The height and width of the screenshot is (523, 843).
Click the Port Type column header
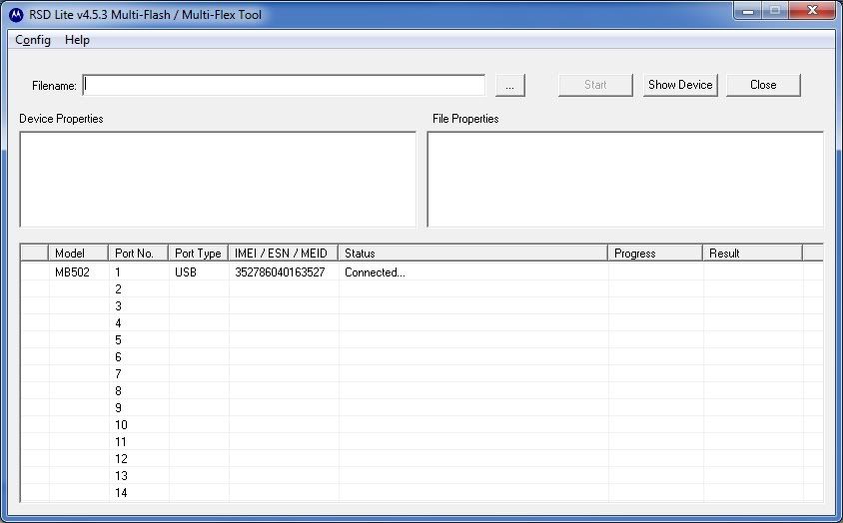click(x=199, y=253)
